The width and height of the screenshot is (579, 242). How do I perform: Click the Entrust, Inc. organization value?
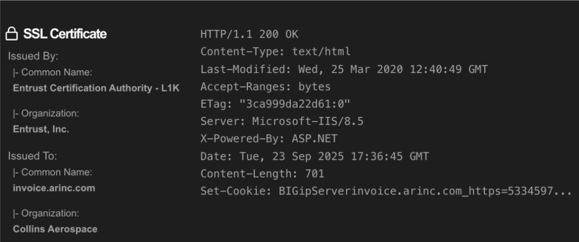(x=41, y=129)
